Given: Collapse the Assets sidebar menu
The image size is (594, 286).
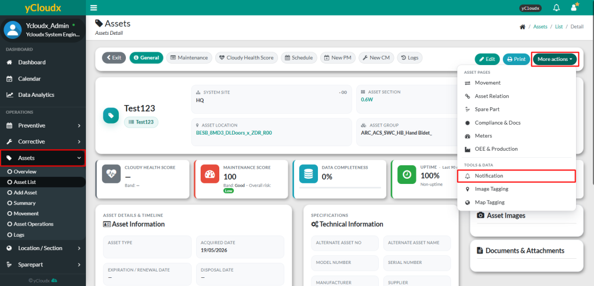Looking at the screenshot, I should [43, 158].
